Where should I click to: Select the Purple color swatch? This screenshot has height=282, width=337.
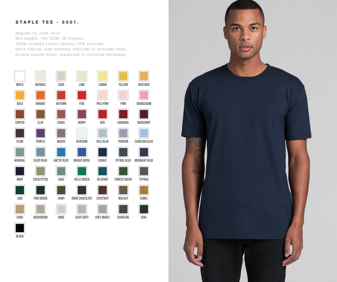coord(41,133)
